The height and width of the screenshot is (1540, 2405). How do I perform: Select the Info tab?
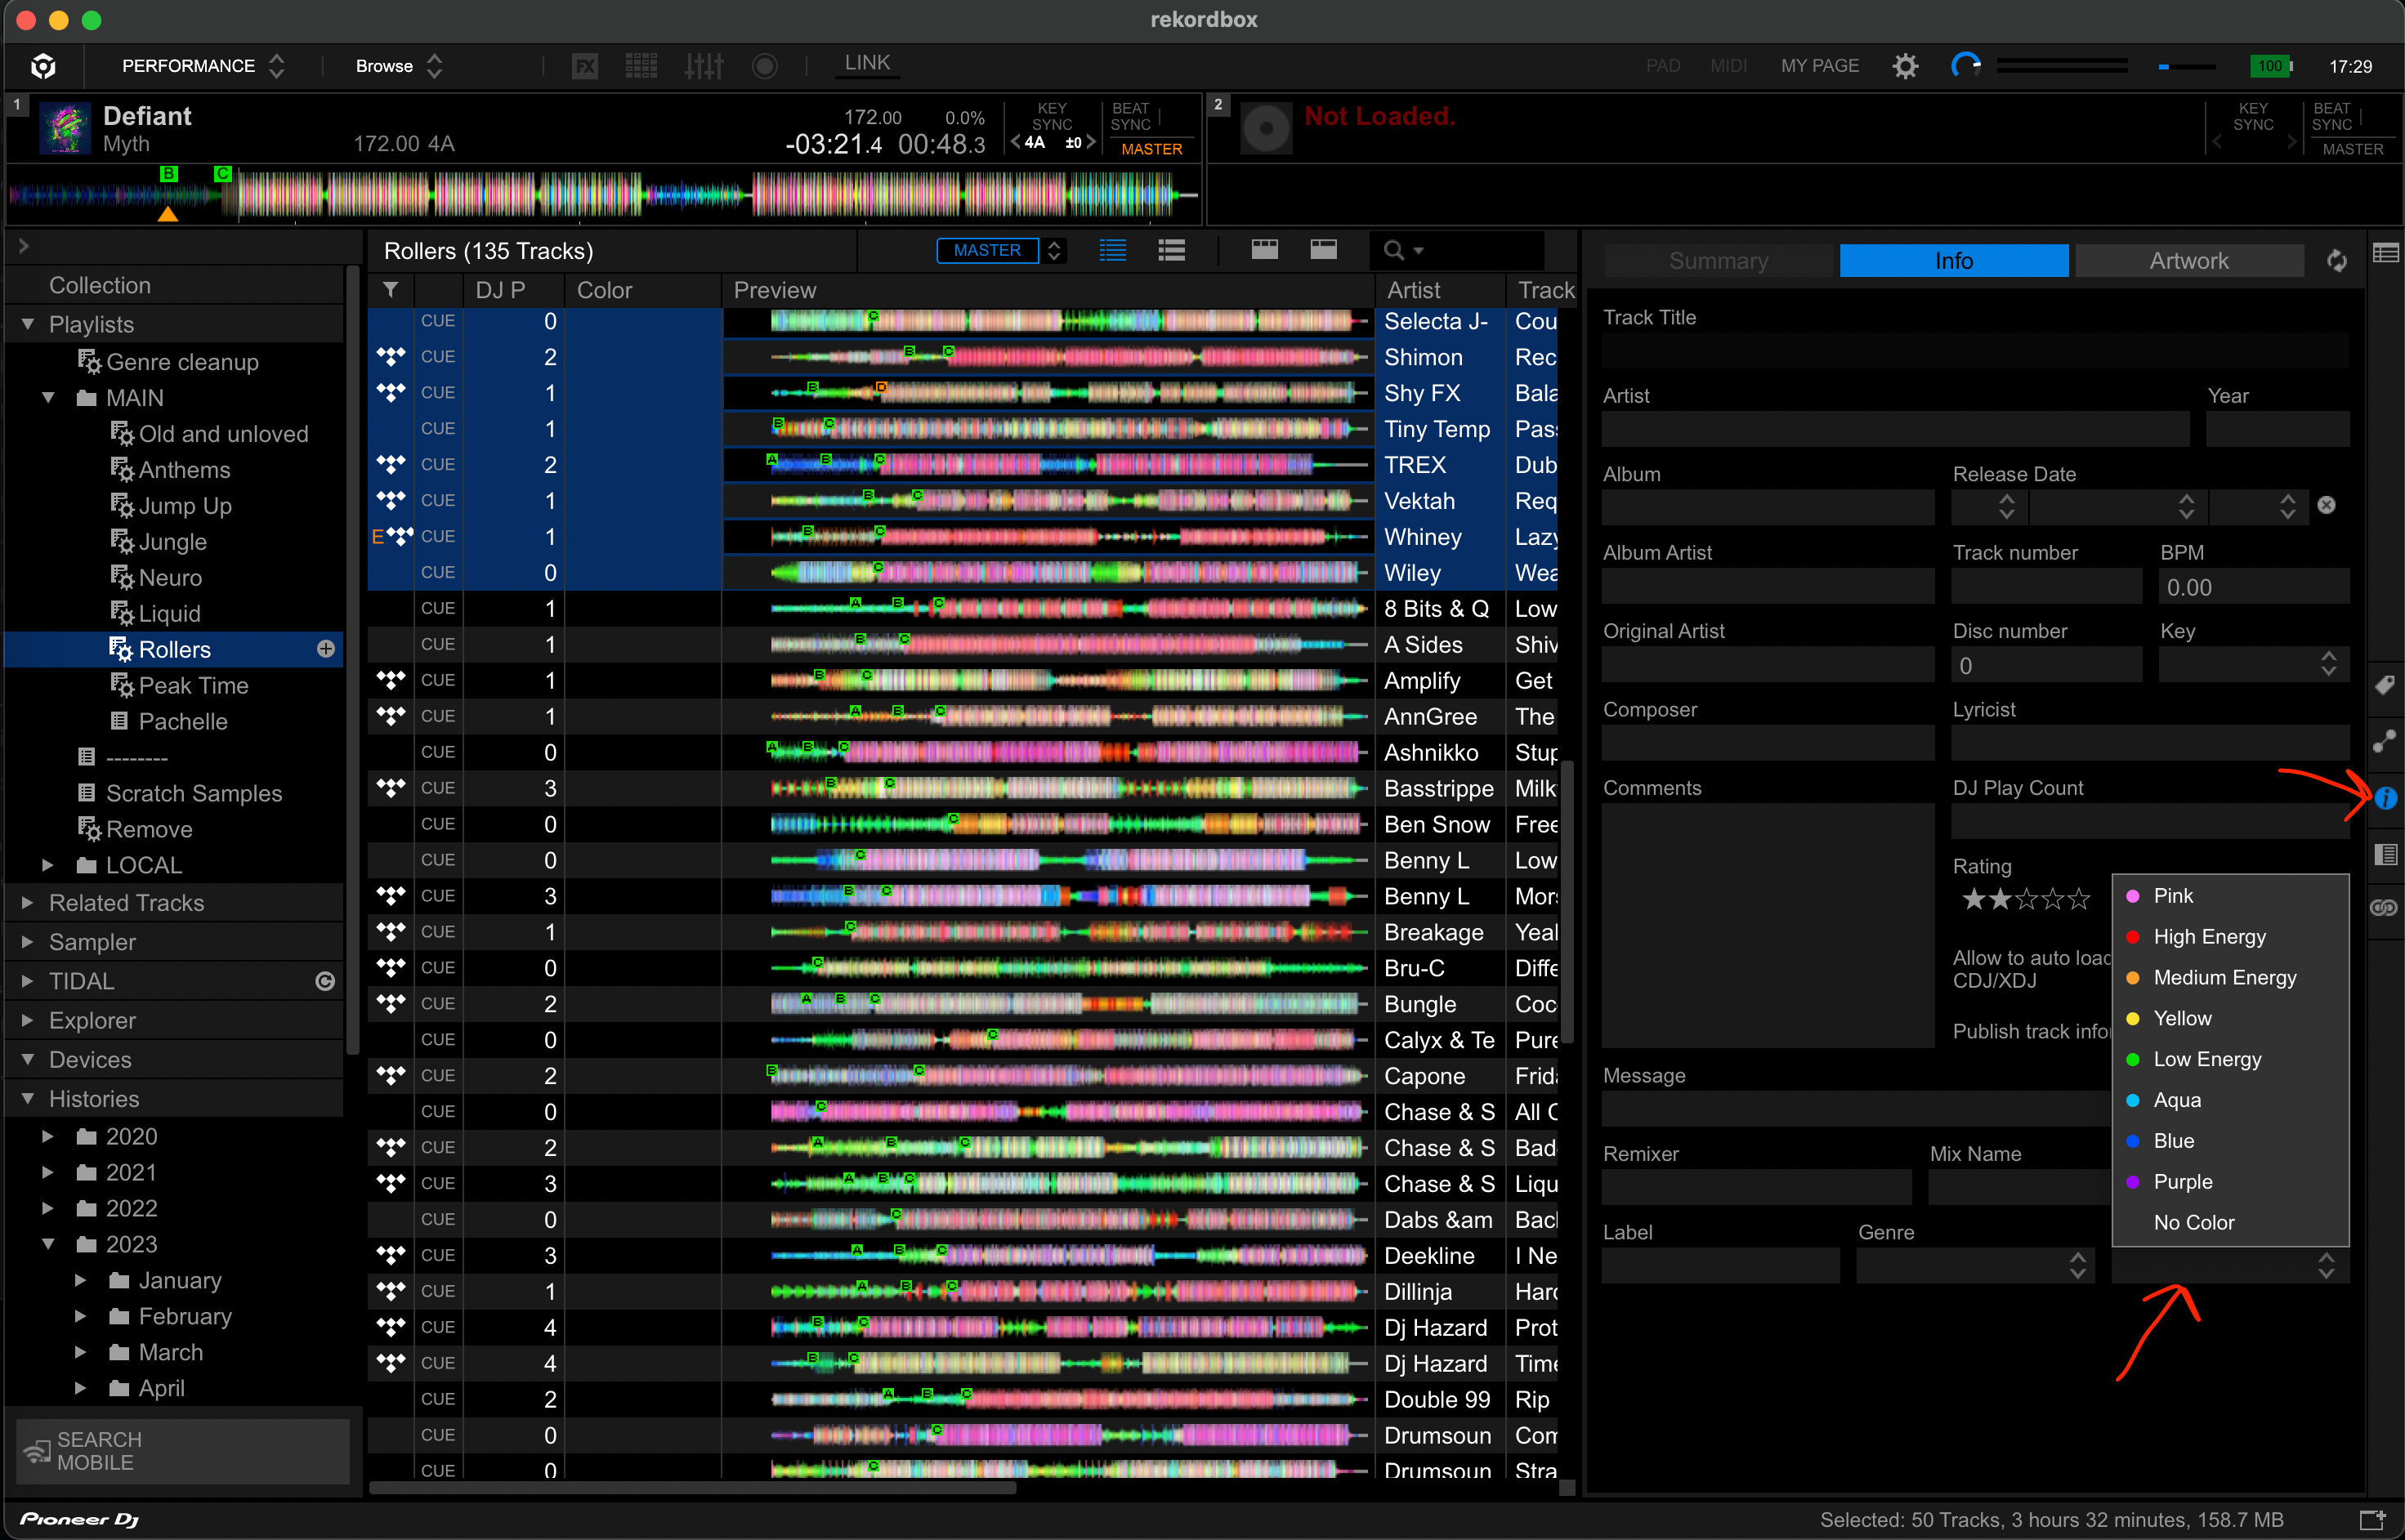(x=1954, y=261)
